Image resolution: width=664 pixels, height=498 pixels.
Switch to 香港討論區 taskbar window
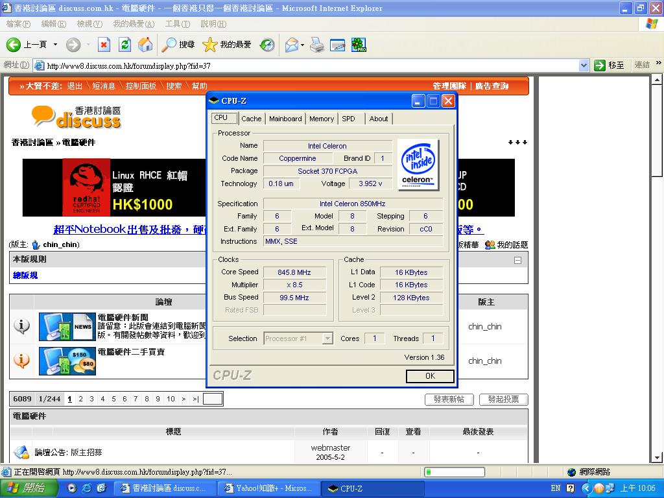[165, 488]
